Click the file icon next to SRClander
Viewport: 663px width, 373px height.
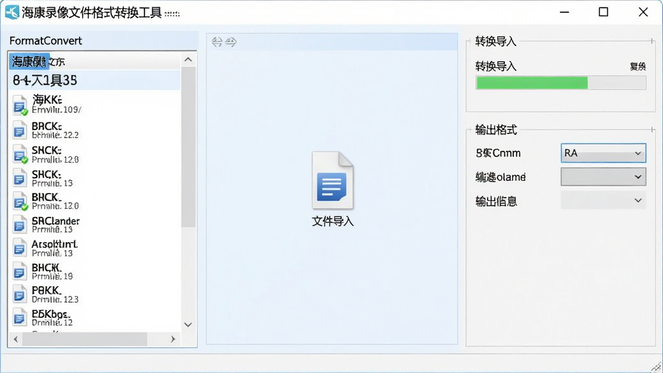[19, 225]
